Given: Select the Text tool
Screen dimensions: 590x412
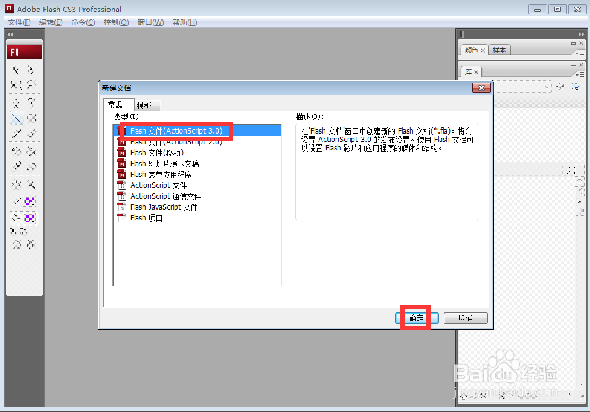Looking at the screenshot, I should click(x=31, y=102).
